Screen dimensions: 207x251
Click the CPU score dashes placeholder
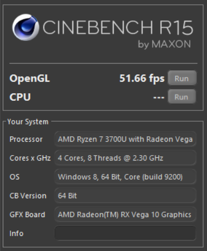158,97
